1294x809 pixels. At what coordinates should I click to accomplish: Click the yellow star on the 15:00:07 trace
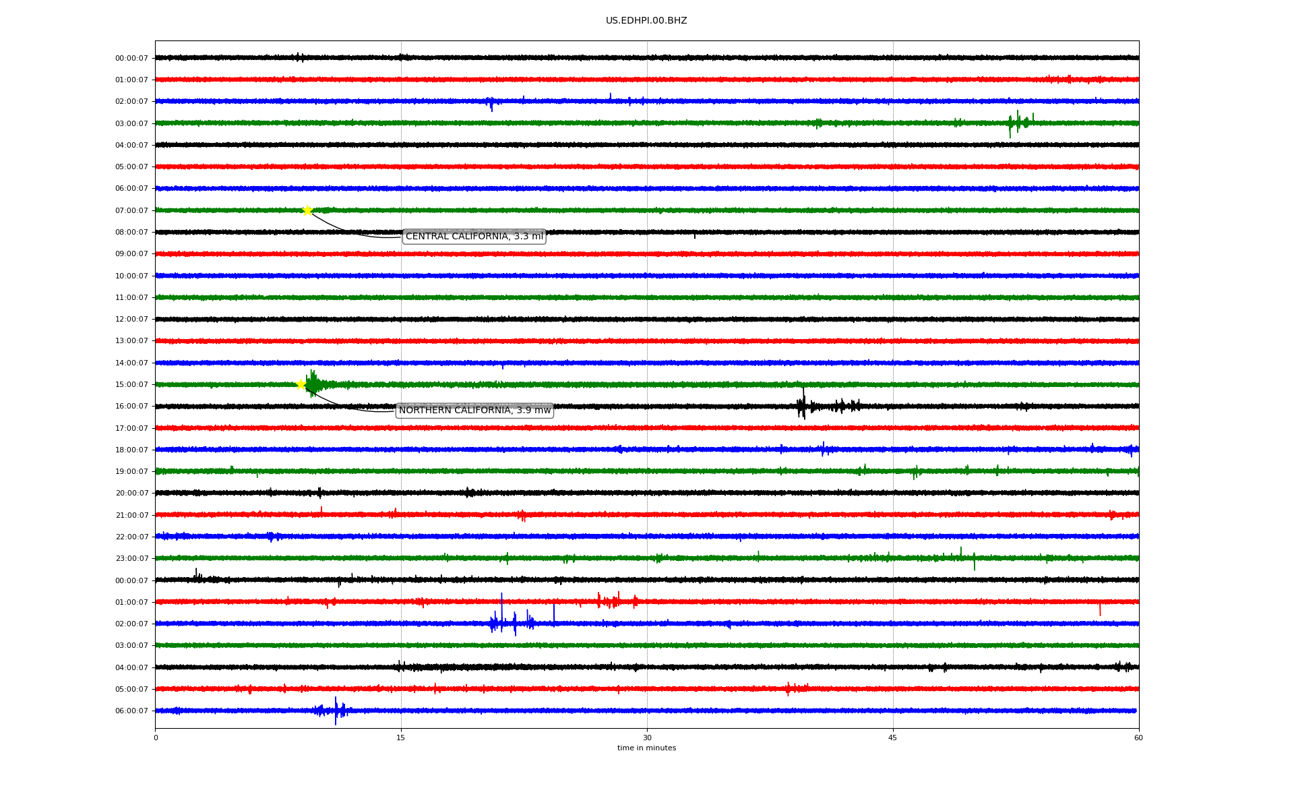pos(301,384)
